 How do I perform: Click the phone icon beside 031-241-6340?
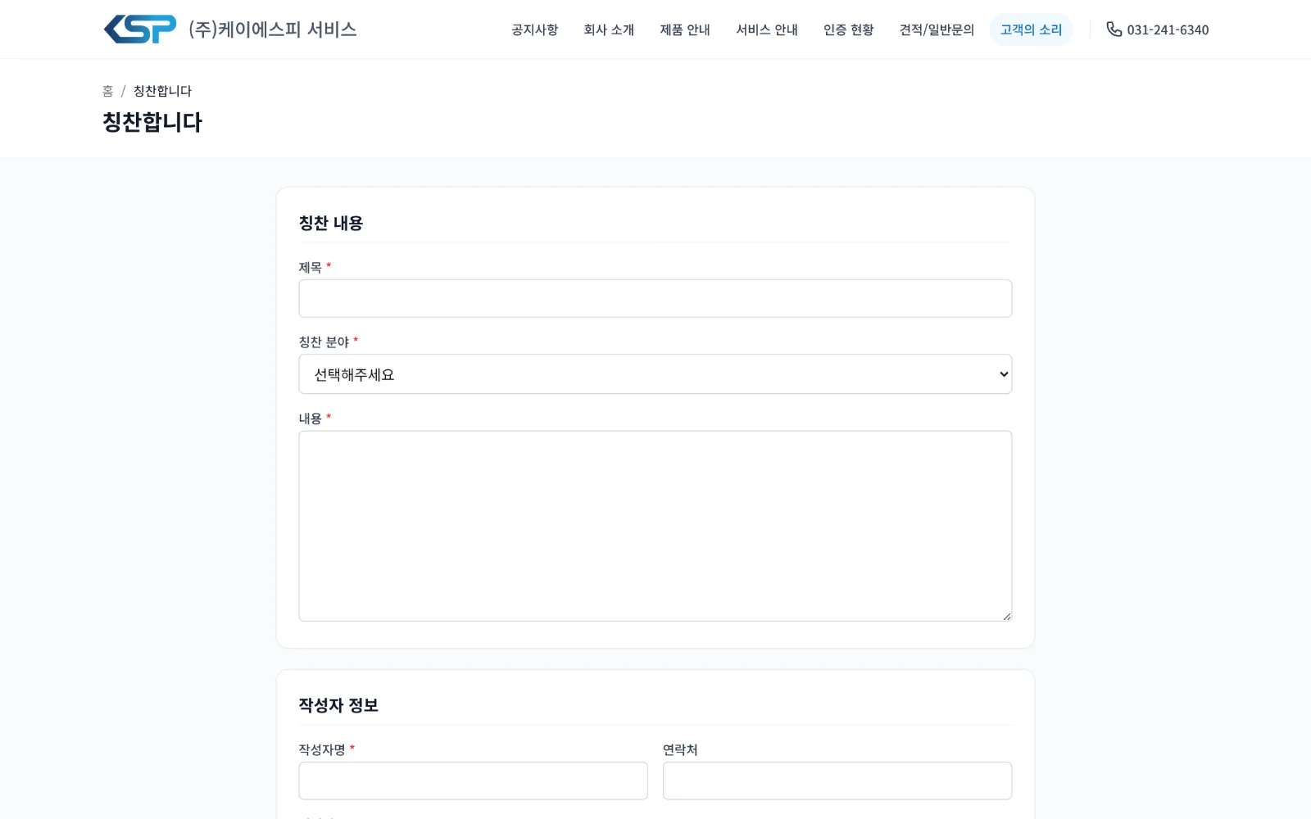[1114, 29]
